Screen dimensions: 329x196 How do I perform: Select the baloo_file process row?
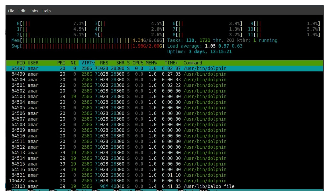(x=165, y=186)
